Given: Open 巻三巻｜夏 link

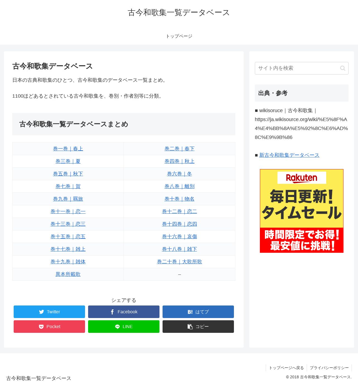Looking at the screenshot, I should pyautogui.click(x=68, y=161).
